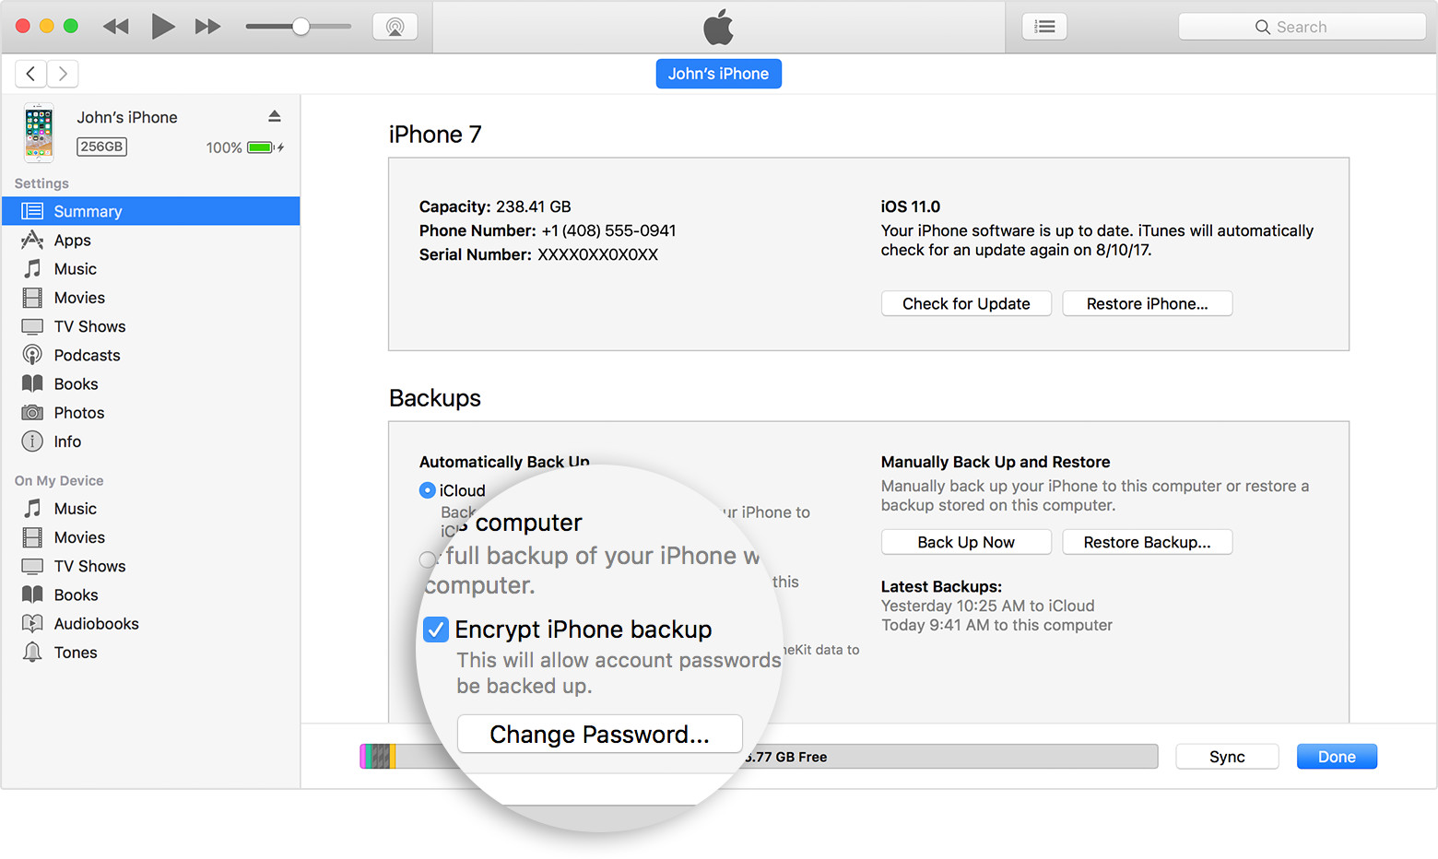Click the iPhone device thumbnail in sidebar
1438x859 pixels.
coord(39,133)
